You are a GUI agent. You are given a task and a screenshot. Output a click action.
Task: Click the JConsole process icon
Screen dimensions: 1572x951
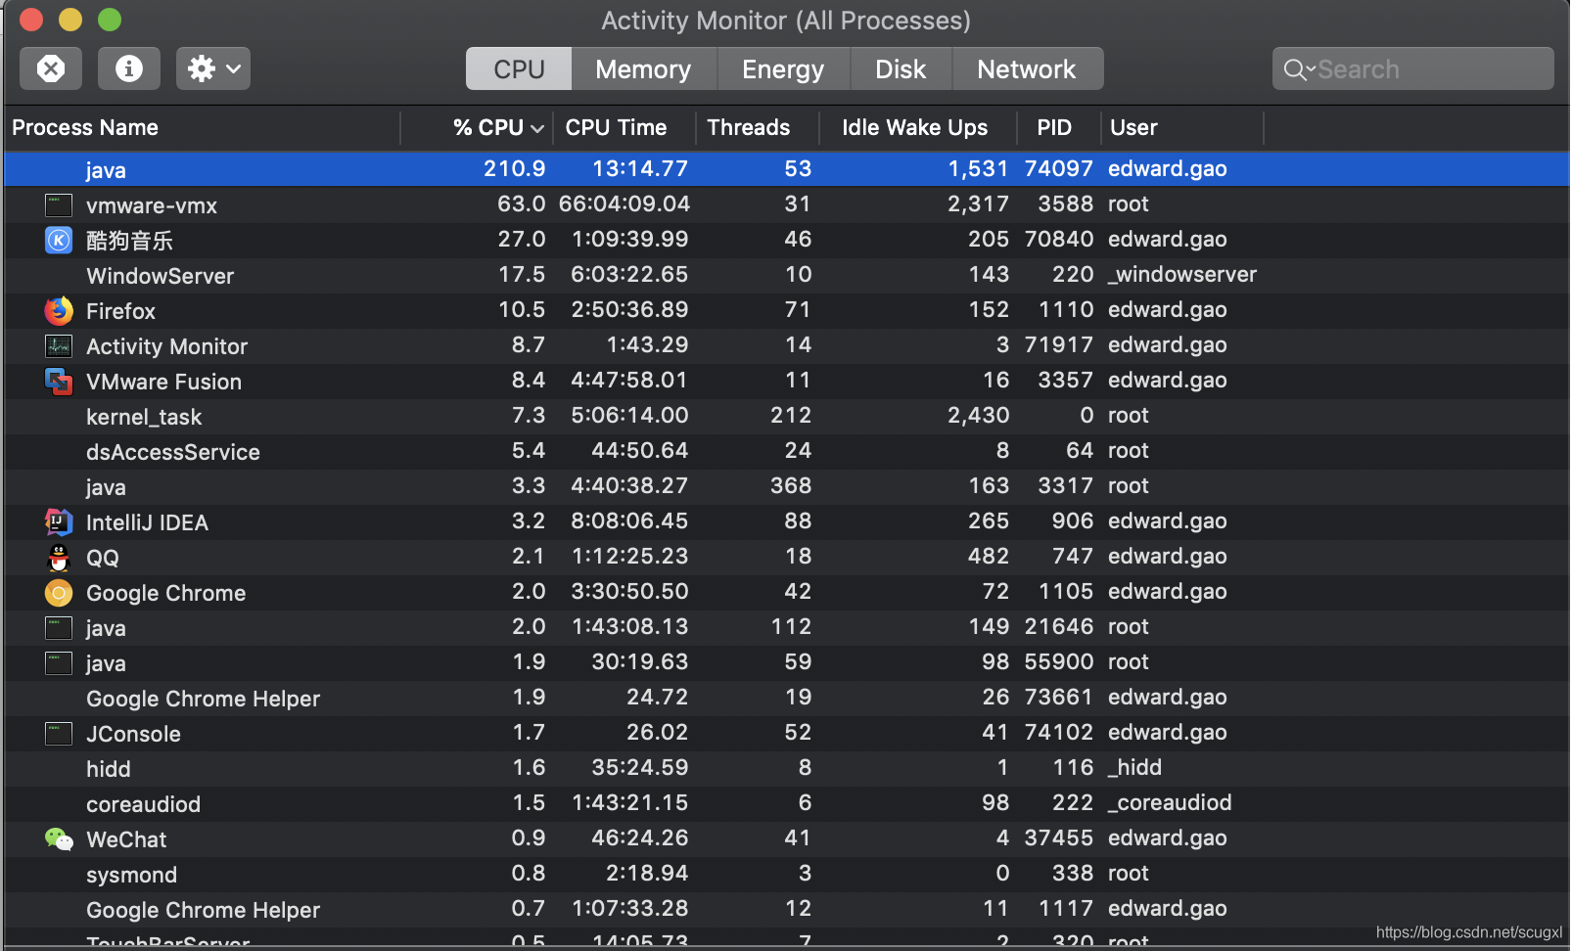pyautogui.click(x=59, y=734)
